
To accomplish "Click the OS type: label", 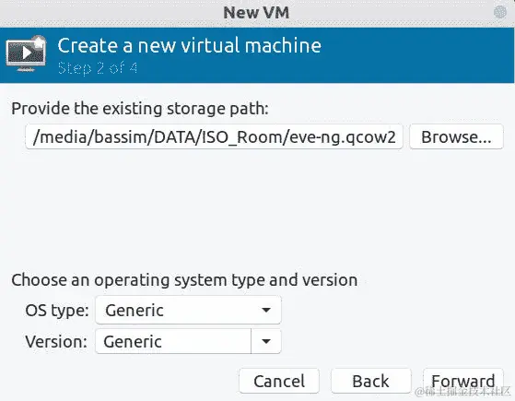I will point(57,311).
